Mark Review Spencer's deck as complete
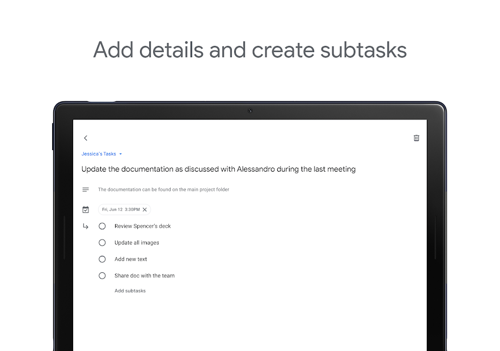Image resolution: width=500 pixels, height=351 pixels. click(x=102, y=226)
